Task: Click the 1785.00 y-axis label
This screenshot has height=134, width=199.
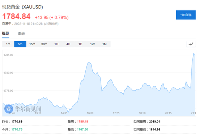Action: coord(8,55)
